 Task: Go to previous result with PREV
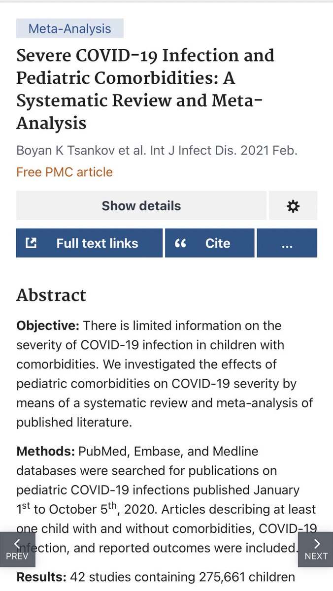(x=18, y=550)
